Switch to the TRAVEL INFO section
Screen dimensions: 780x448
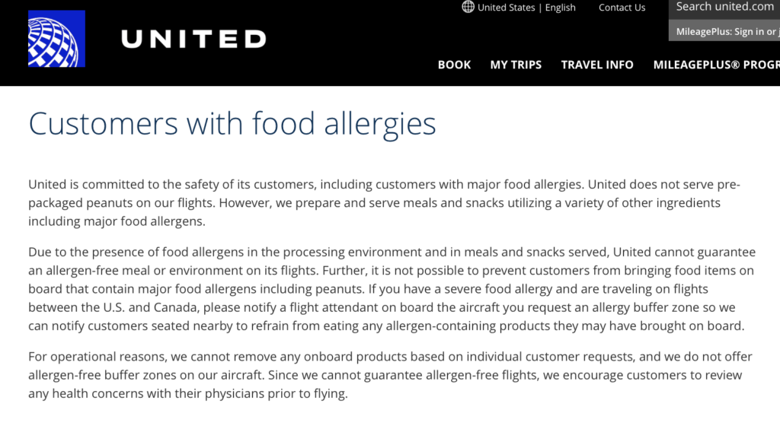(597, 65)
